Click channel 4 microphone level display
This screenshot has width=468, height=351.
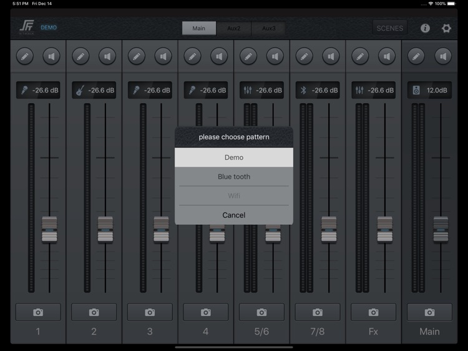[206, 90]
